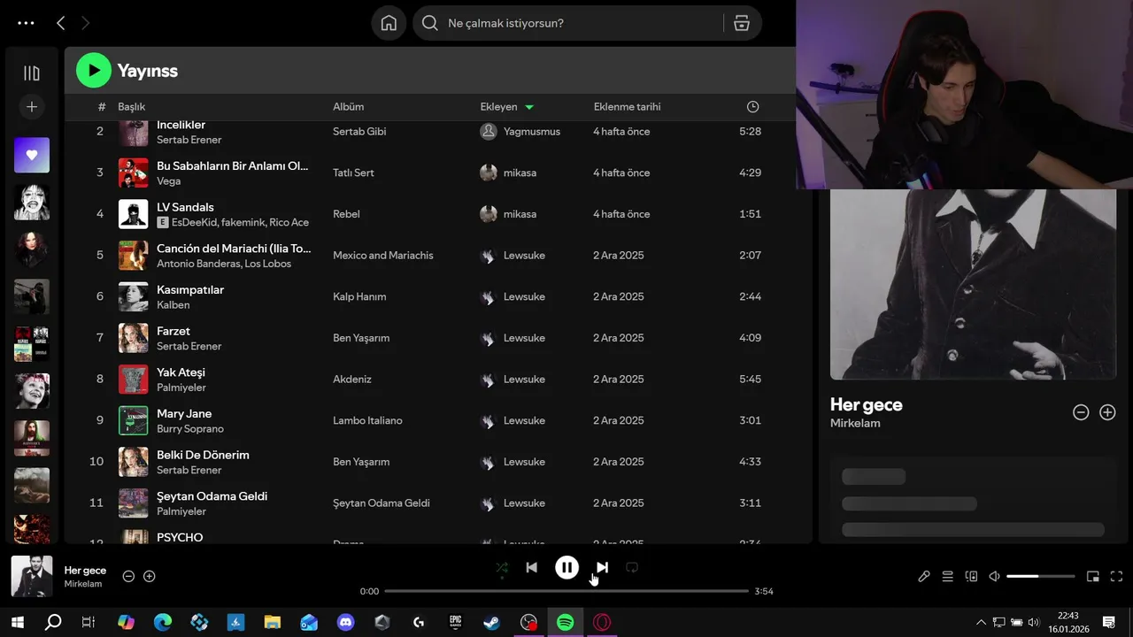
Task: Pause the current song
Action: [x=566, y=568]
